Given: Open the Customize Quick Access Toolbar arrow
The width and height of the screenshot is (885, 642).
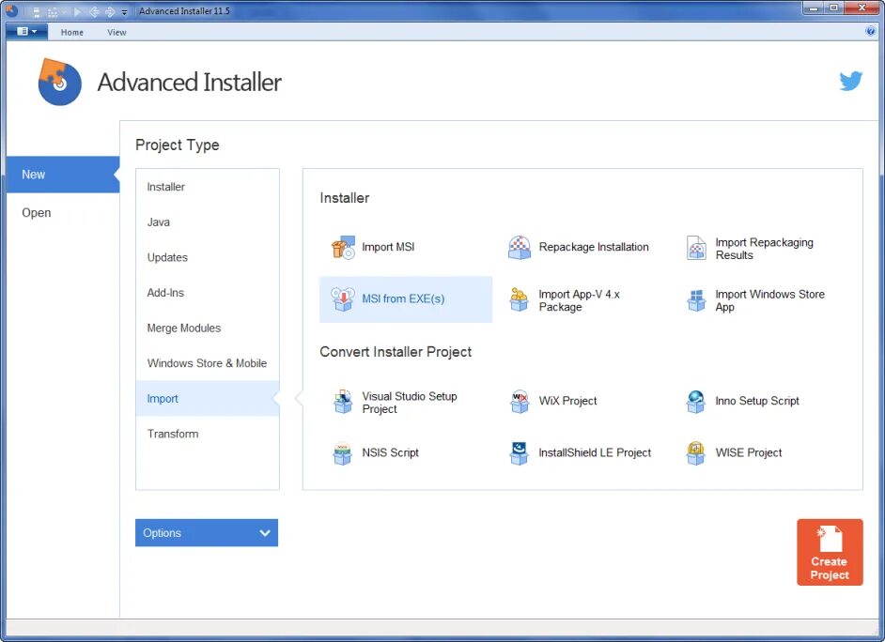Looking at the screenshot, I should point(124,12).
